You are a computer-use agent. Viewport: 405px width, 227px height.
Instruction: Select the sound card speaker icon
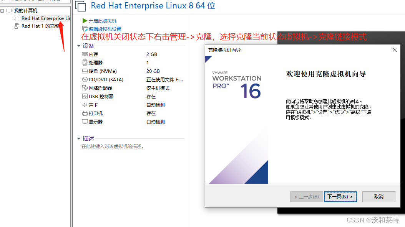click(85, 105)
